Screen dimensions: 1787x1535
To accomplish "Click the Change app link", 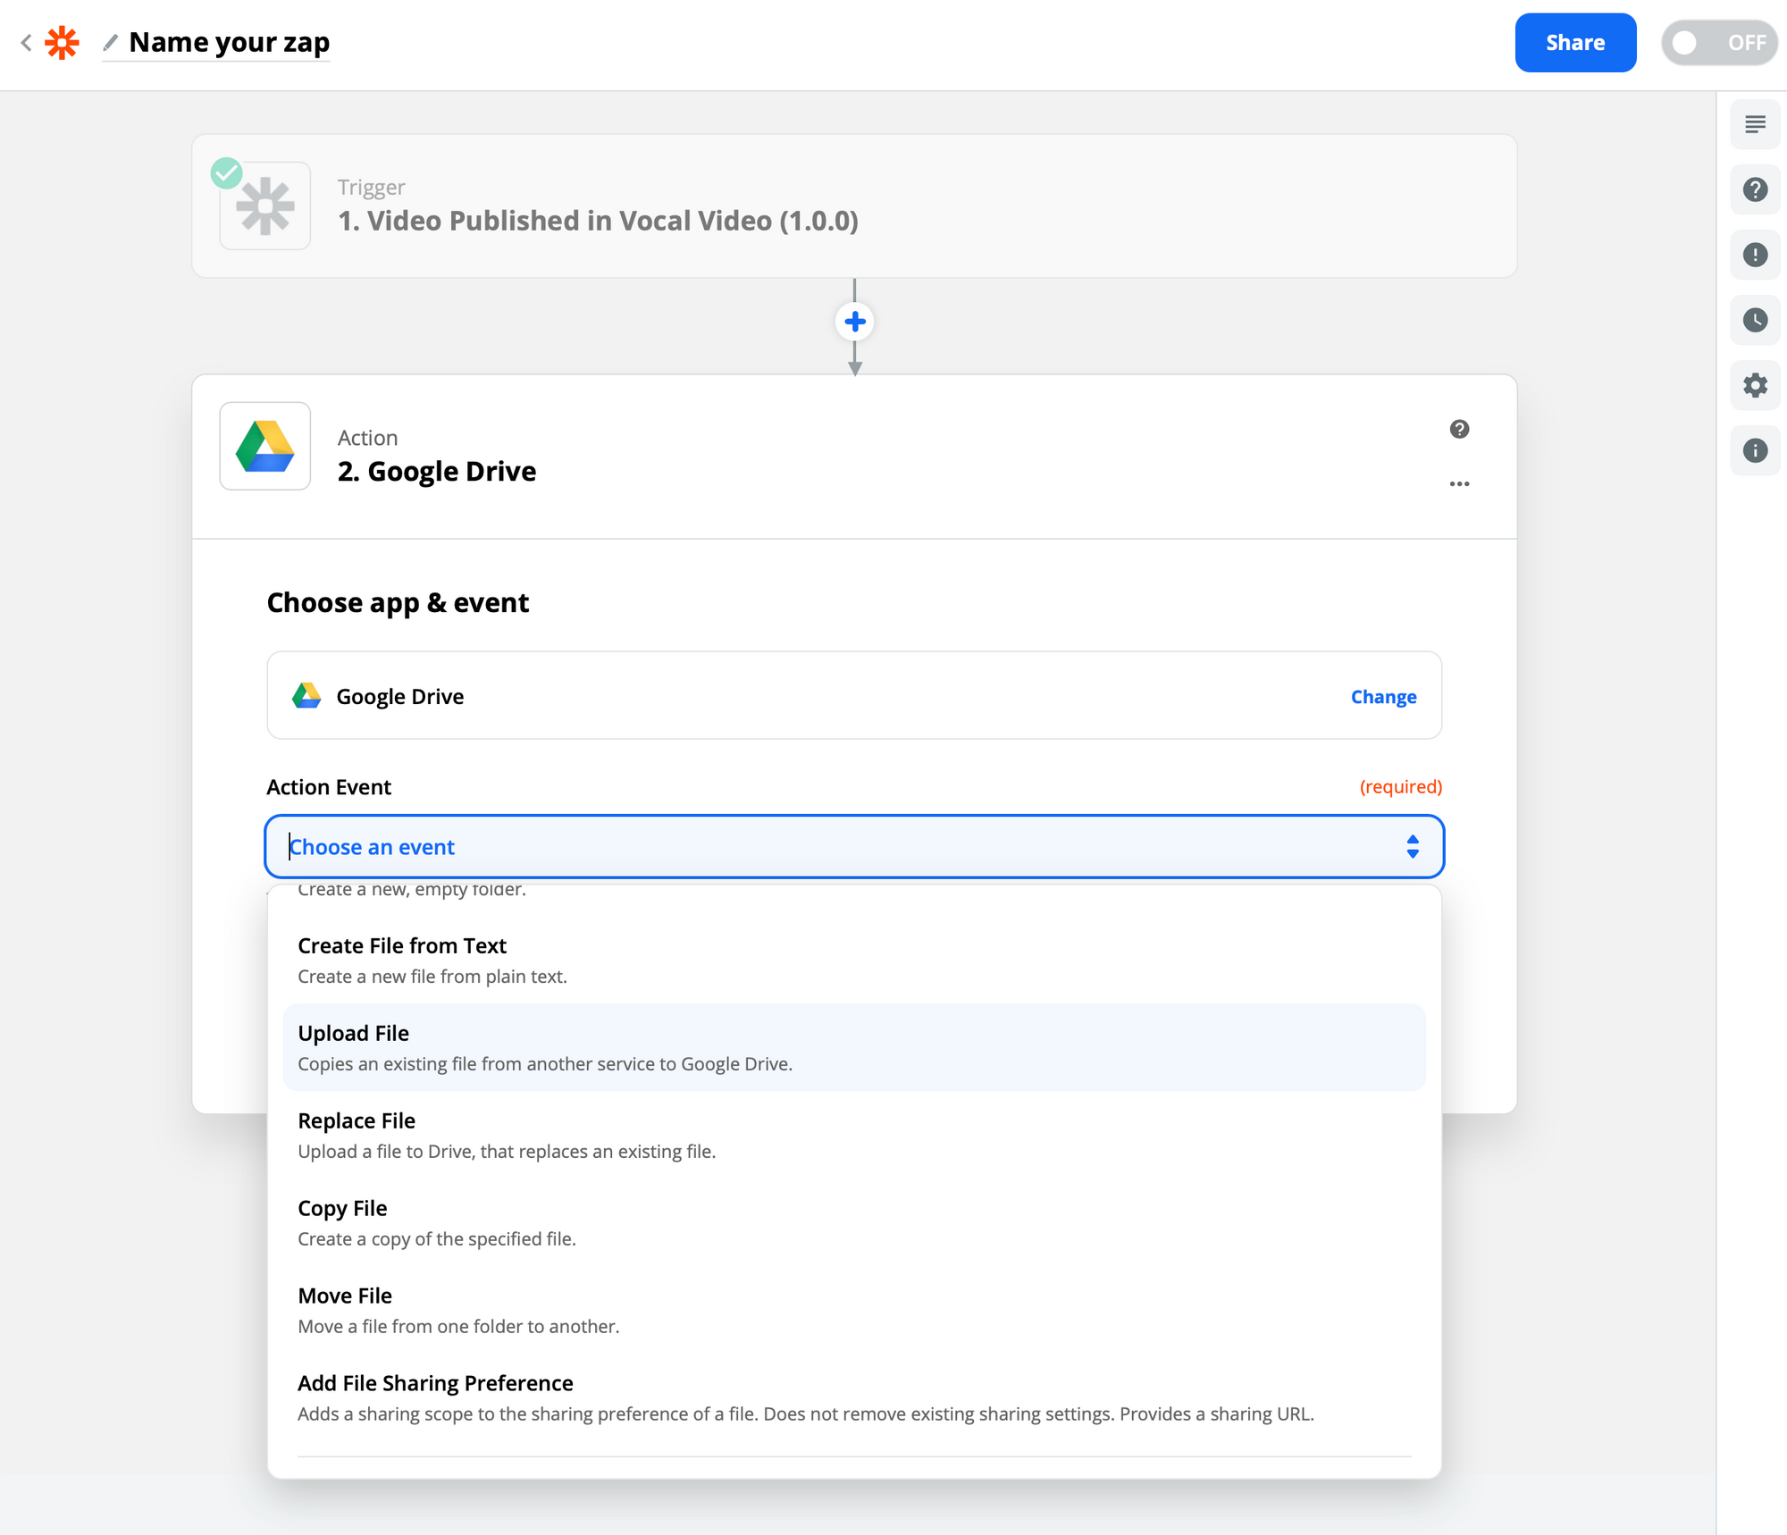I will [x=1382, y=696].
